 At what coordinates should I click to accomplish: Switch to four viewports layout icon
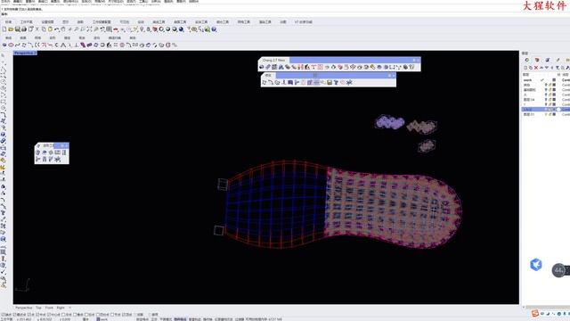coord(109,29)
